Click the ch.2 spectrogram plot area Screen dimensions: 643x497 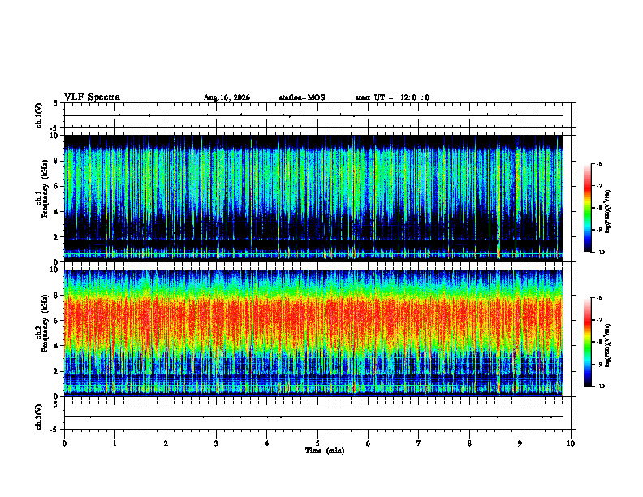pyautogui.click(x=313, y=333)
